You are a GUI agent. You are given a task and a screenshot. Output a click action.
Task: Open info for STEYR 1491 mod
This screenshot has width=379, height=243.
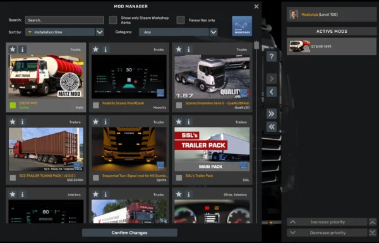click(x=23, y=49)
